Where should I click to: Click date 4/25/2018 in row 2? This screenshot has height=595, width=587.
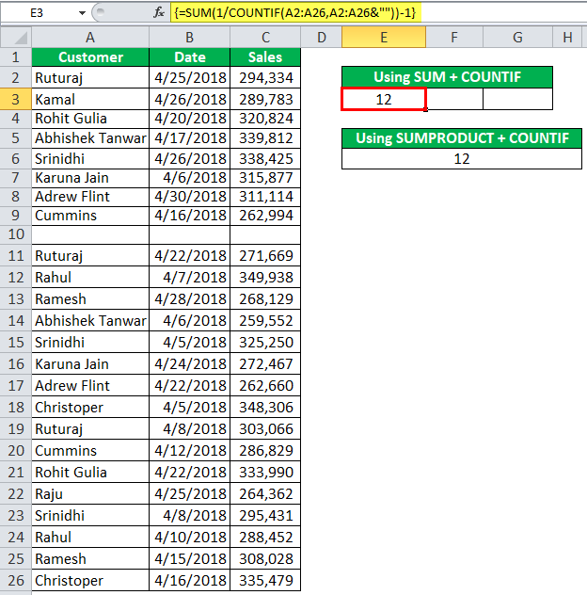(190, 78)
